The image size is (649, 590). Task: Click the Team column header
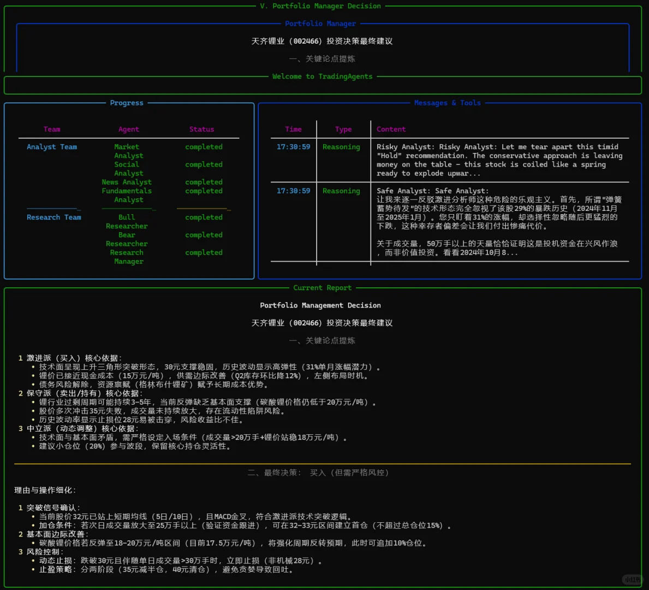(x=52, y=129)
